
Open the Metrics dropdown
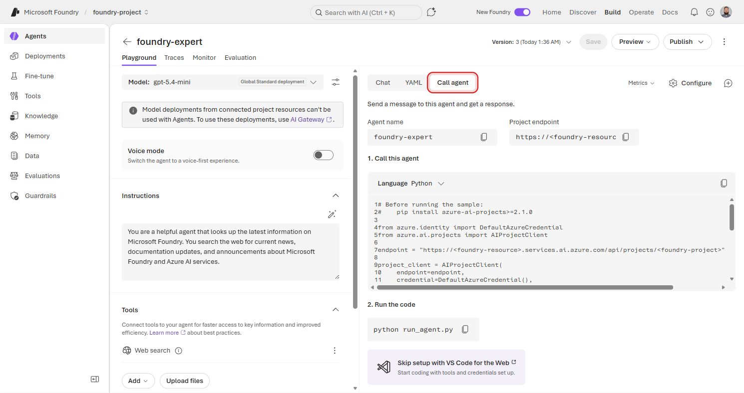[641, 83]
